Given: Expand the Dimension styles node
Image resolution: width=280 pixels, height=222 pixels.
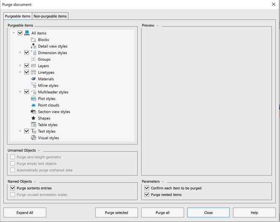Looking at the screenshot, I should click(20, 52).
